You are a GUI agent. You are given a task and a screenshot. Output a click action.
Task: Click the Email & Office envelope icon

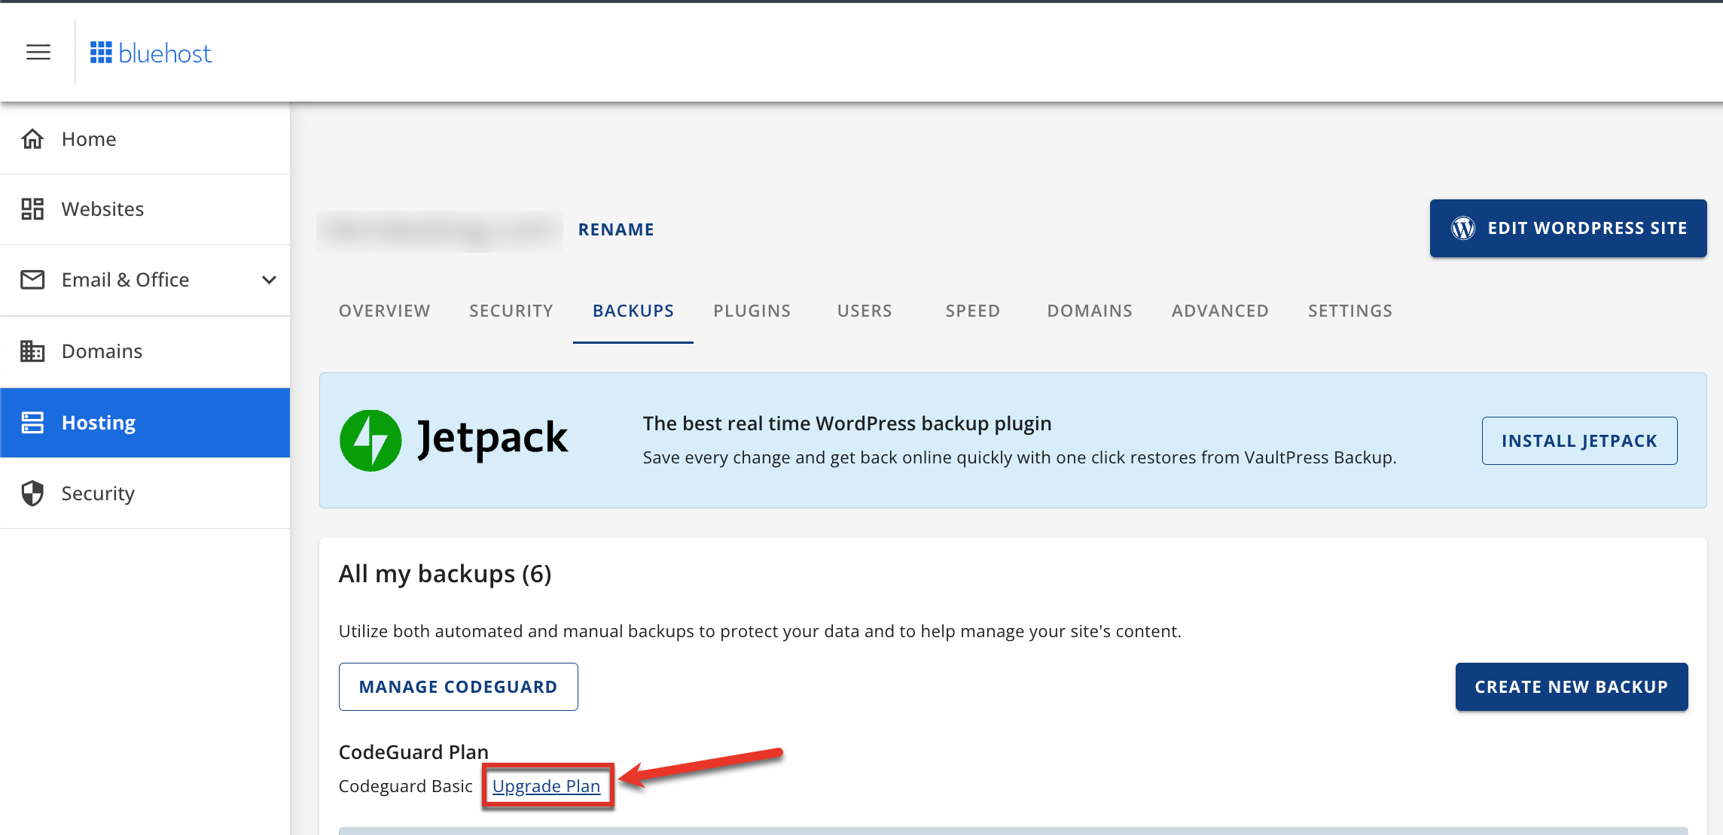click(x=32, y=280)
